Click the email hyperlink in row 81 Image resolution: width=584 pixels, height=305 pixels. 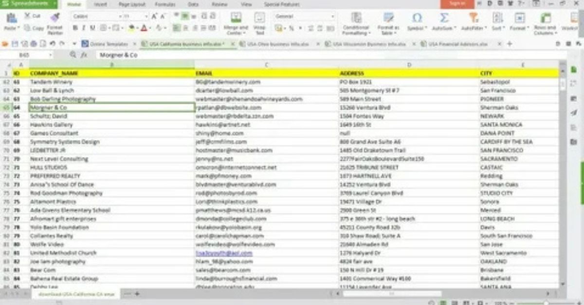pos(224,253)
